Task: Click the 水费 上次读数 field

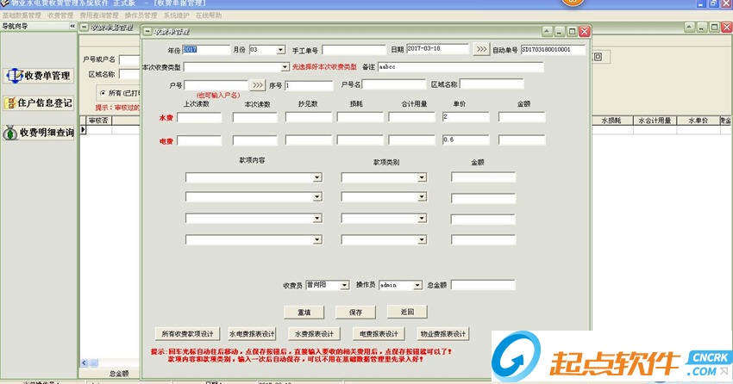Action: pos(199,118)
